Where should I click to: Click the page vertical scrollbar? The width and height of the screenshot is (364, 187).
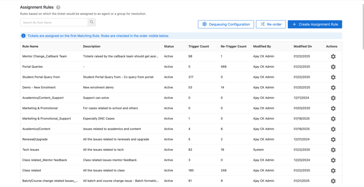pyautogui.click(x=363, y=27)
